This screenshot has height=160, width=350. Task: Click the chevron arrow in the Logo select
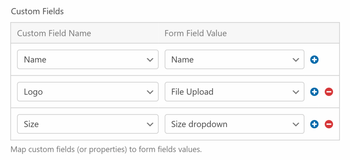(x=150, y=92)
